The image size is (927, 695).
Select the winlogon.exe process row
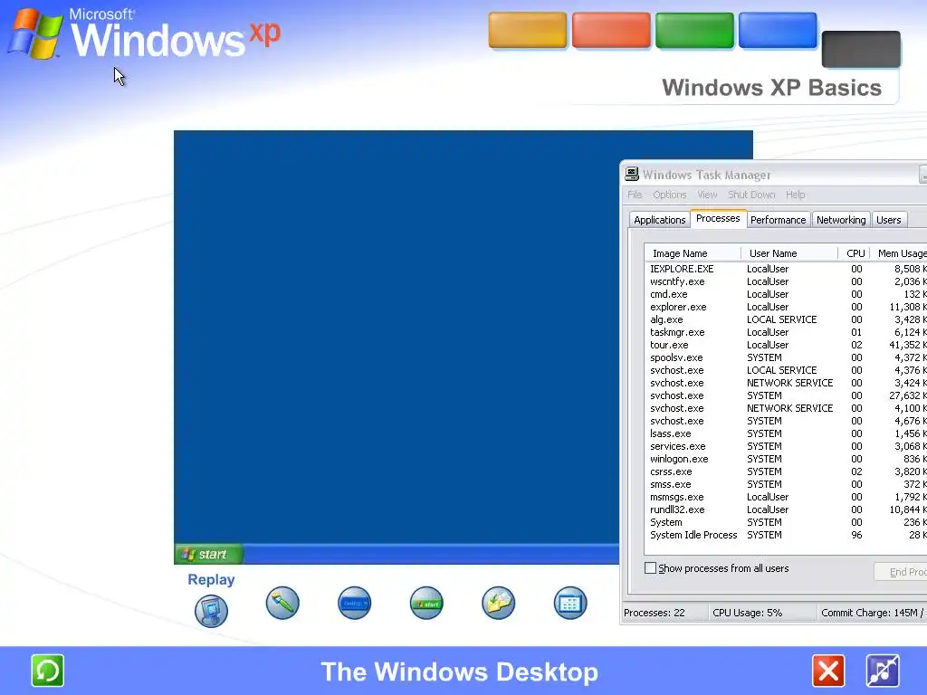click(x=786, y=459)
